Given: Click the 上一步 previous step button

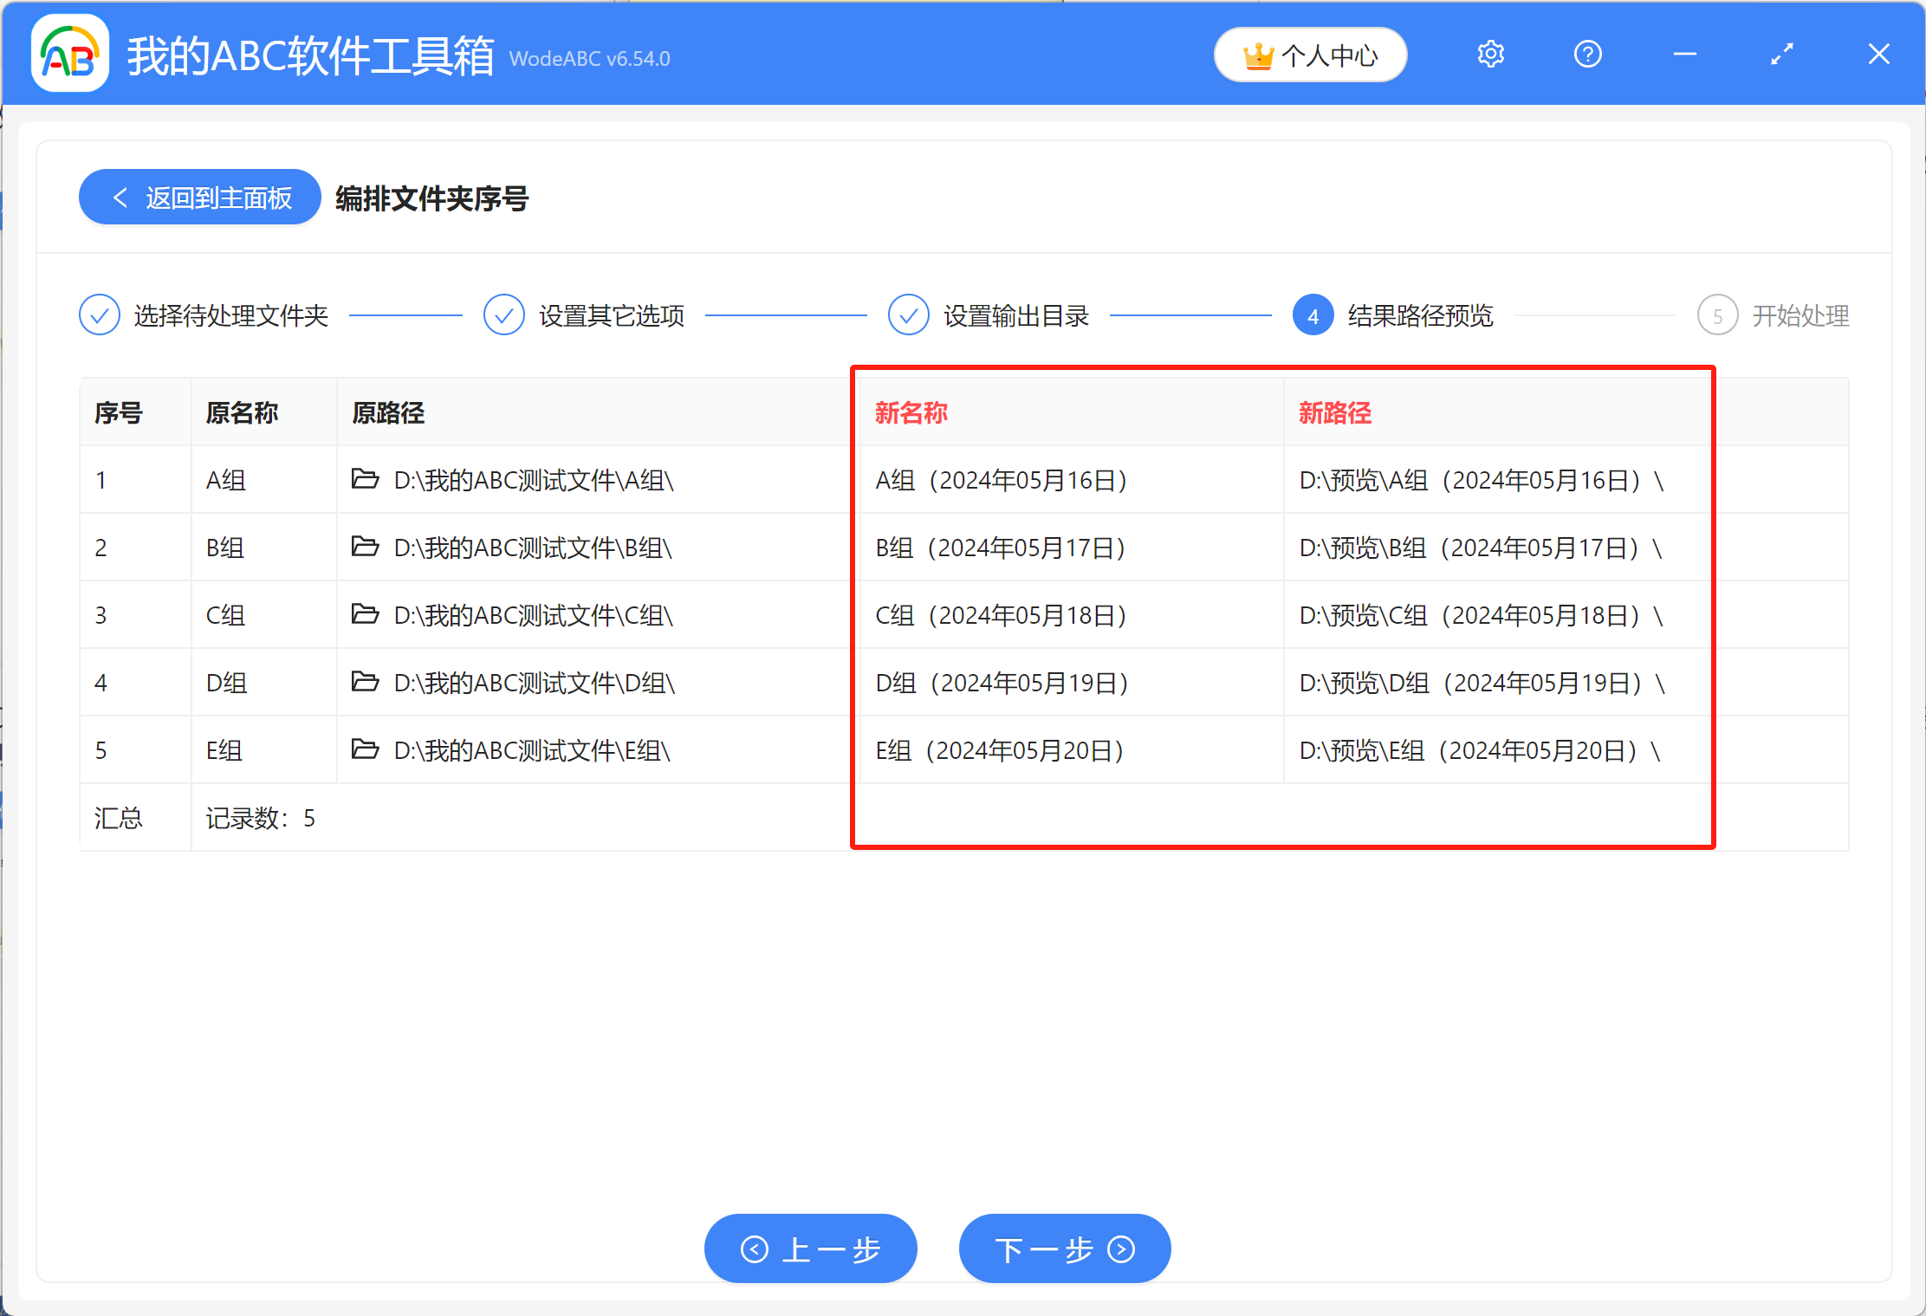Looking at the screenshot, I should pyautogui.click(x=810, y=1248).
